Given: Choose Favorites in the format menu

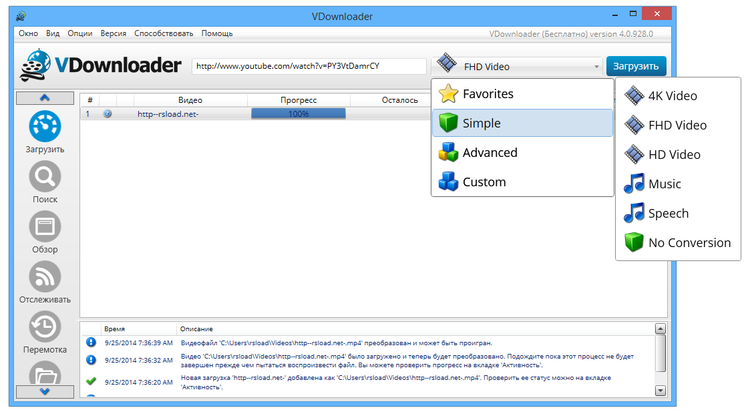Looking at the screenshot, I should (x=522, y=94).
